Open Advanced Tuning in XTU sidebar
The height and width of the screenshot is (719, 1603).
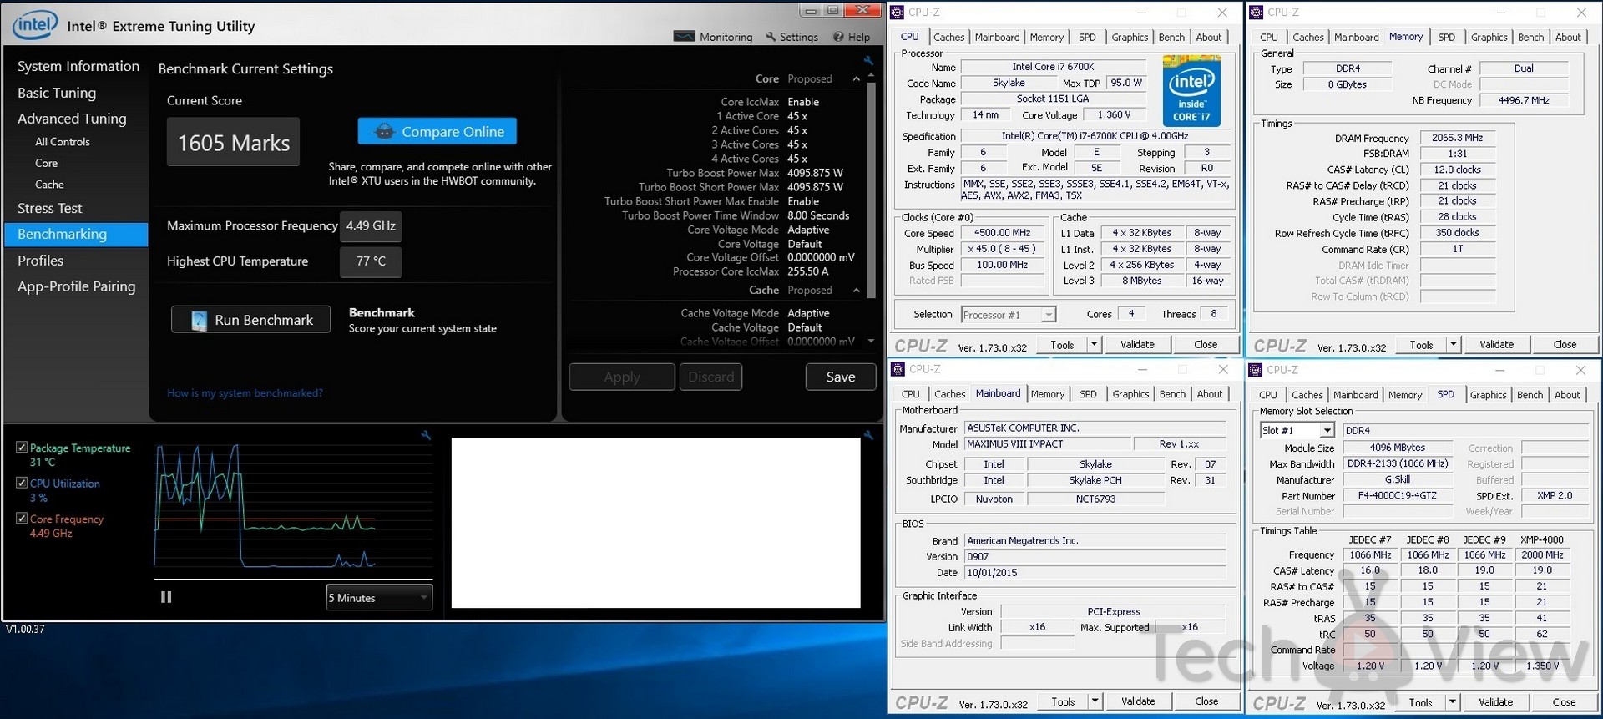[72, 119]
